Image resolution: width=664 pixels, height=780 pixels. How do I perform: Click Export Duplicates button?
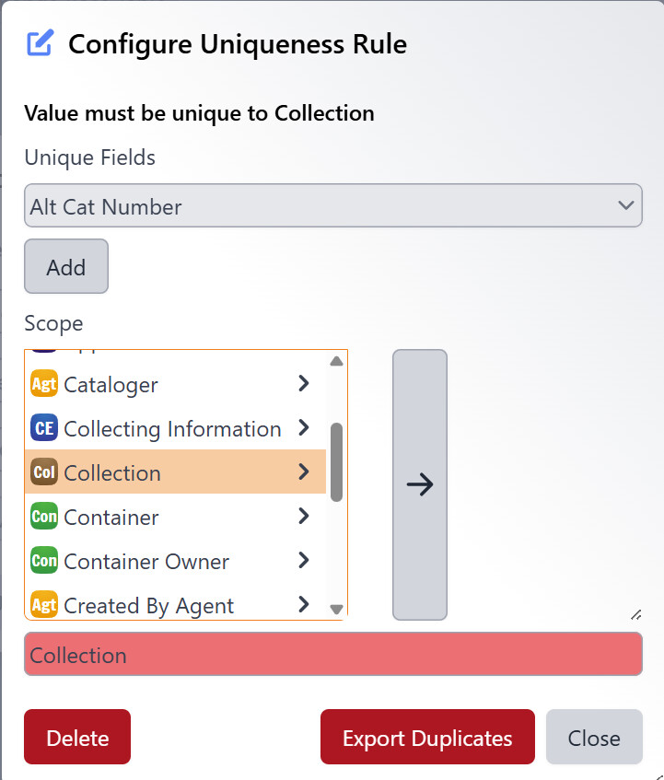pyautogui.click(x=427, y=738)
